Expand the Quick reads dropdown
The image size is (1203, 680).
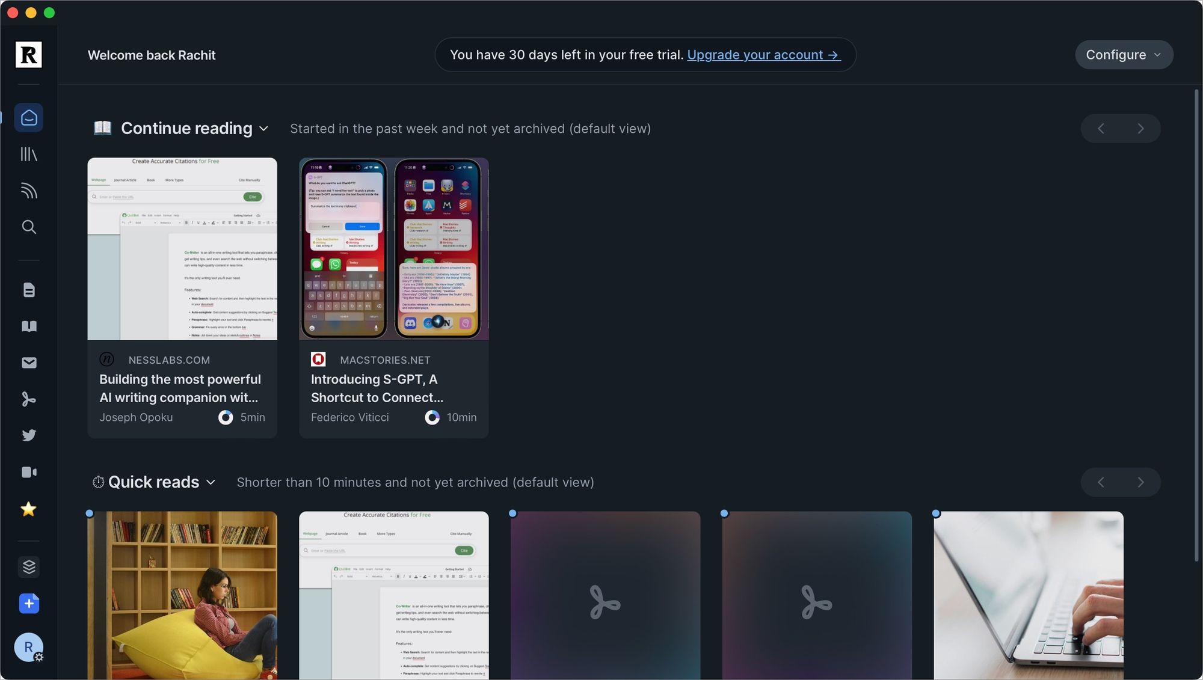coord(211,483)
